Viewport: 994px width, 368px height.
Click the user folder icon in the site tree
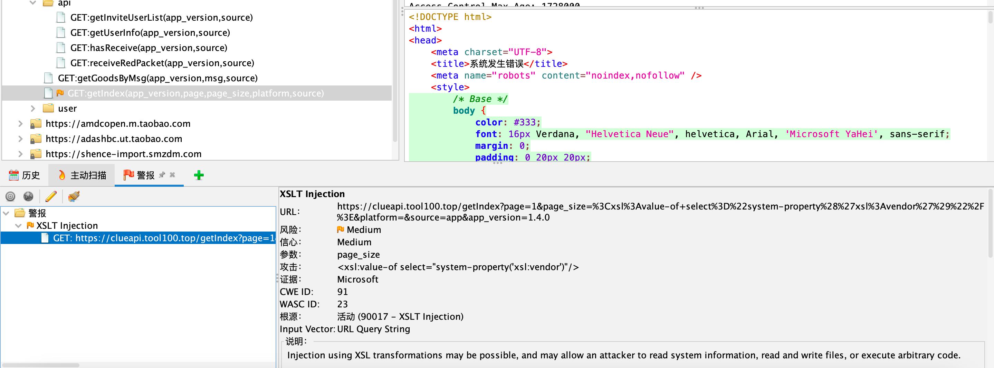[48, 108]
